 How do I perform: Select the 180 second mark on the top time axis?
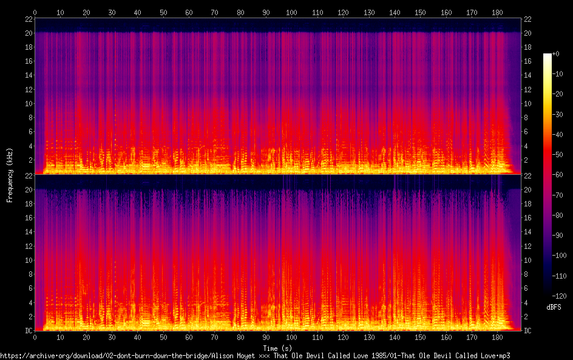point(498,12)
